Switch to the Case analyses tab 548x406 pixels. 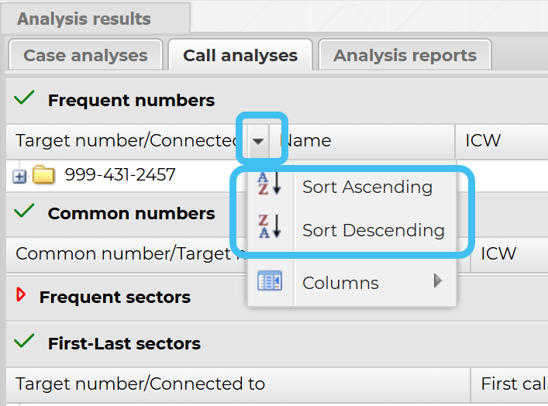click(x=85, y=56)
